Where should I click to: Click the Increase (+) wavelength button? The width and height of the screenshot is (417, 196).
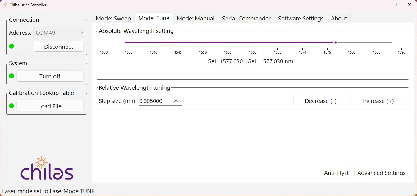click(378, 101)
